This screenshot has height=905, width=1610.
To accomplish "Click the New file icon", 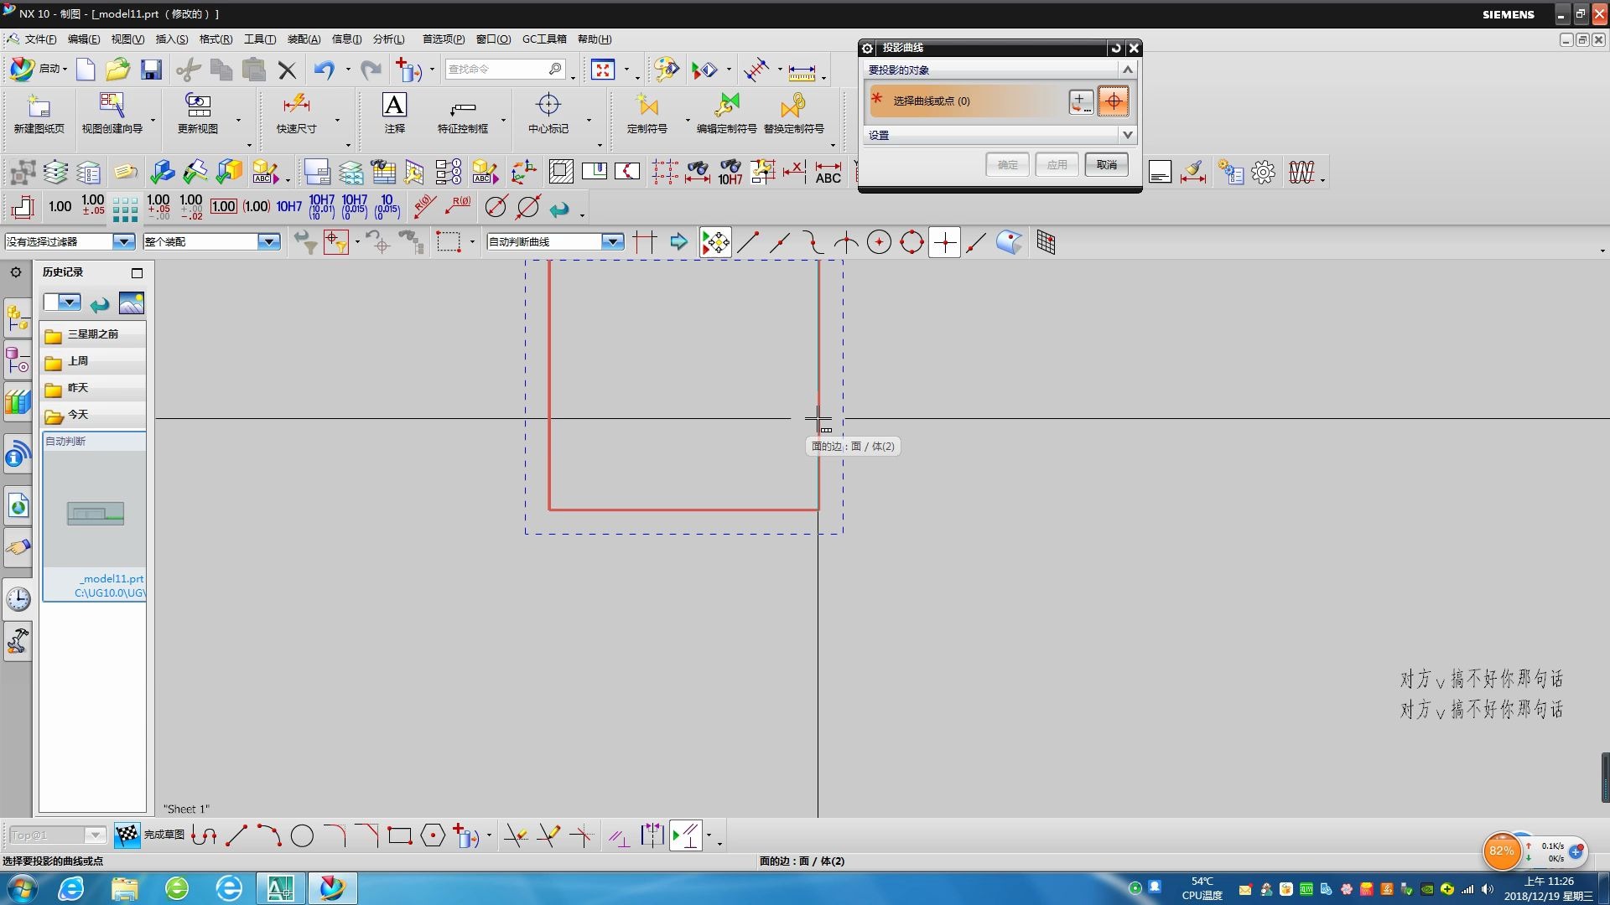I will pos(86,70).
